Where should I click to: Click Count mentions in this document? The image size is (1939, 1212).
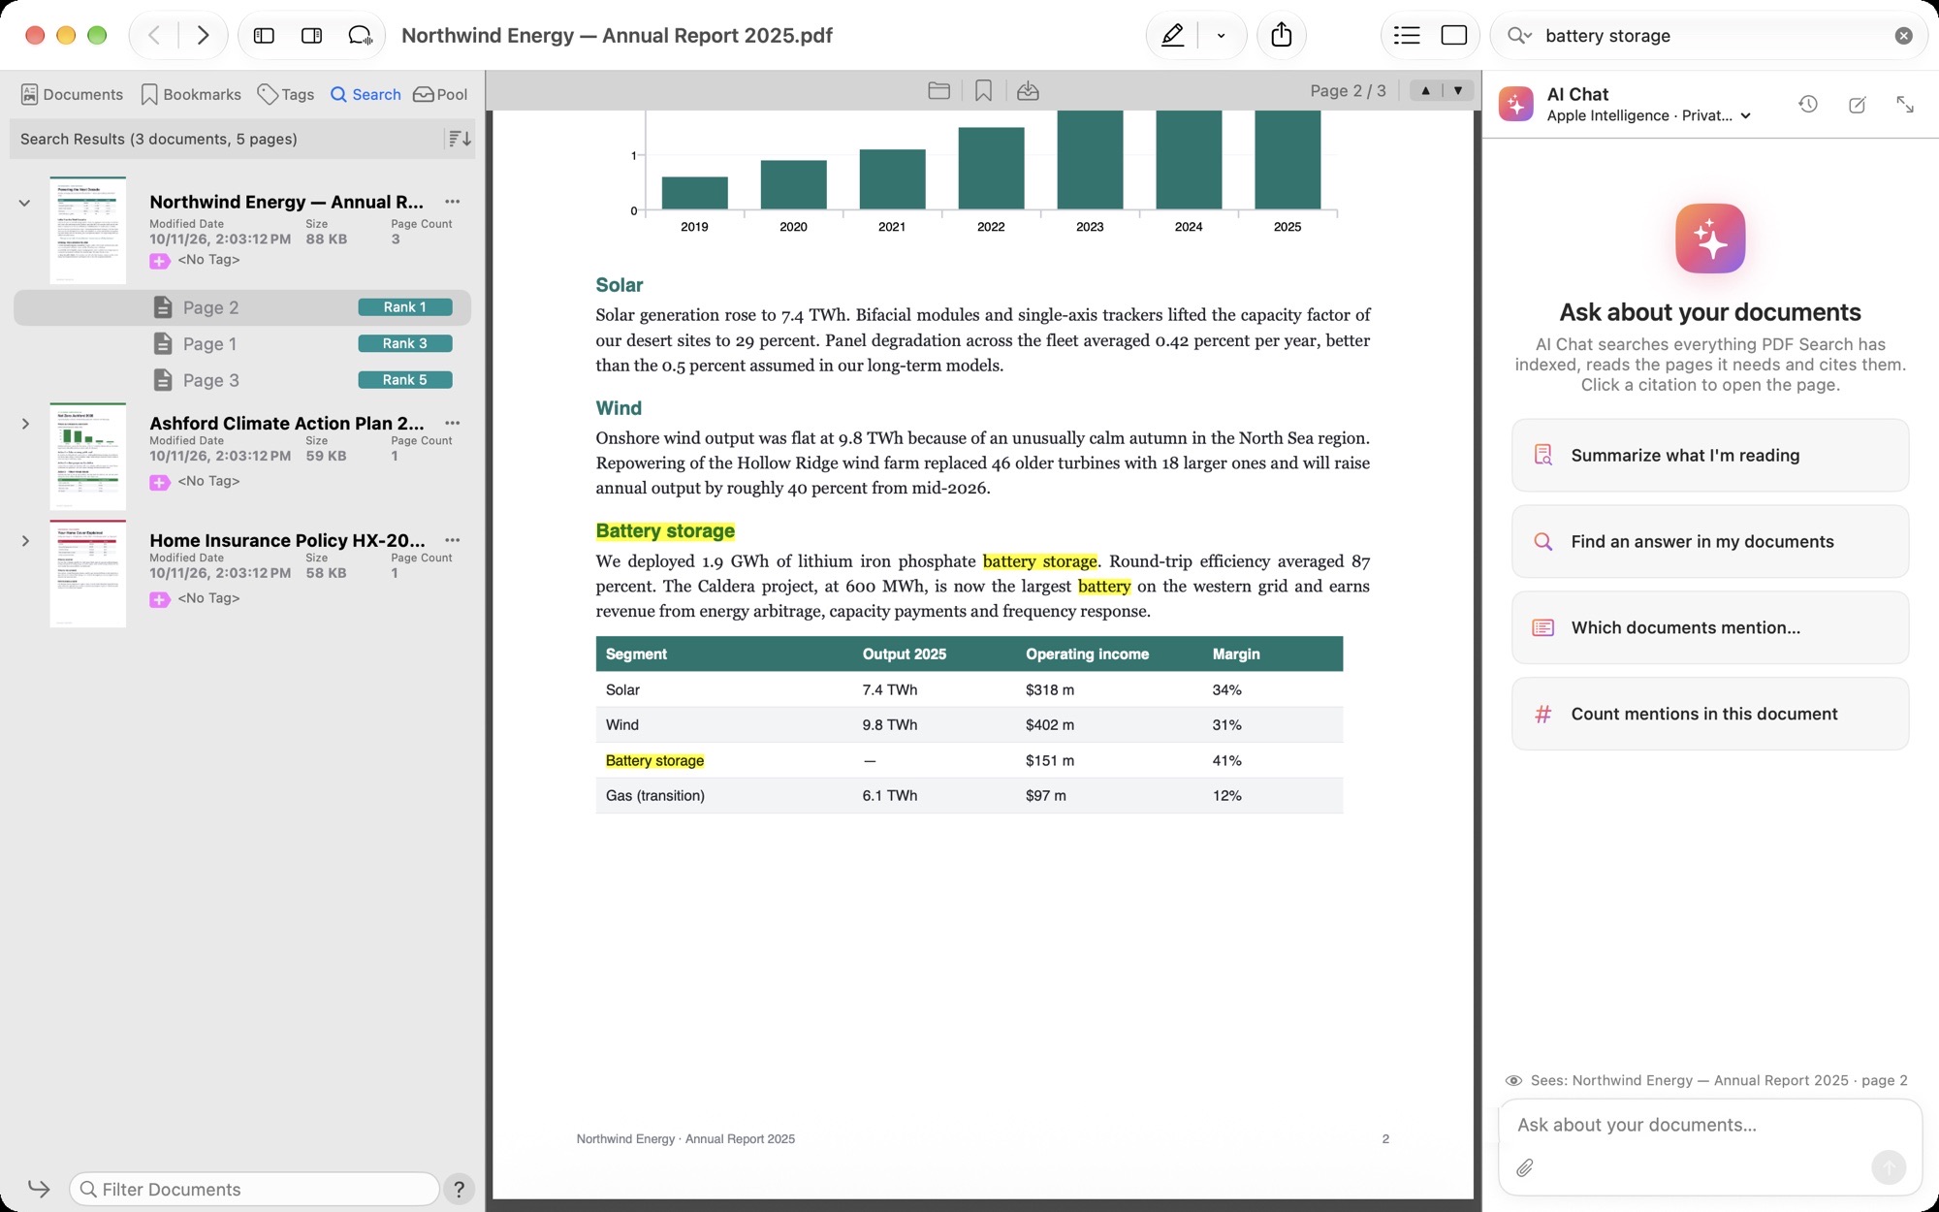click(x=1710, y=715)
